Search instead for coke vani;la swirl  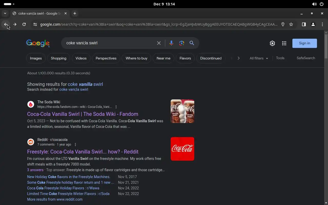pyautogui.click(x=74, y=89)
